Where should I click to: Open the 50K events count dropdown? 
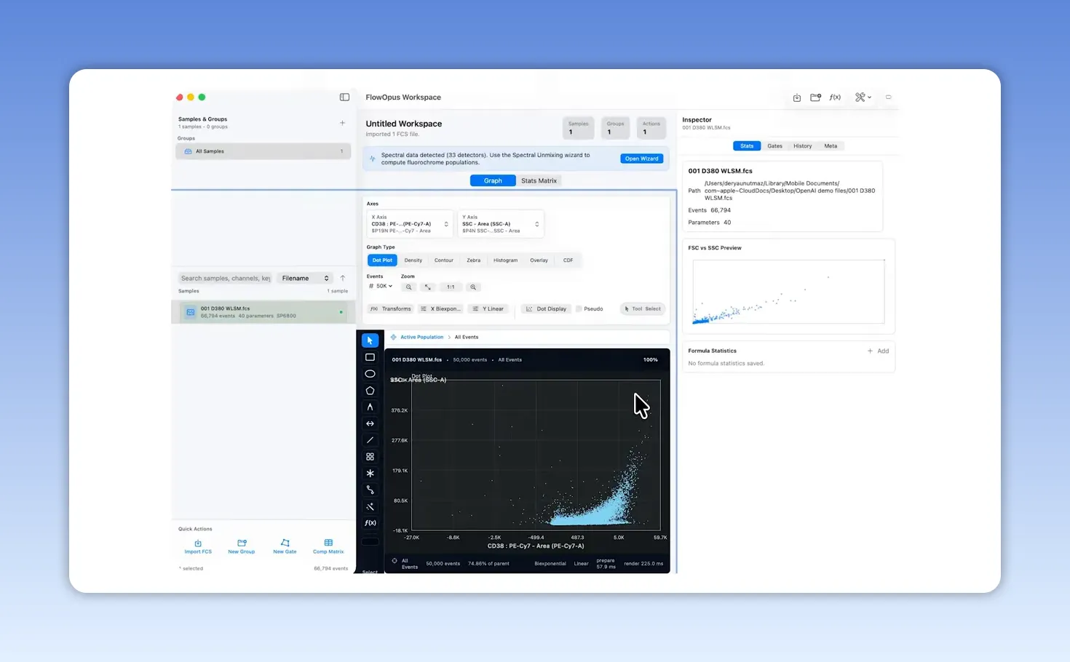381,287
